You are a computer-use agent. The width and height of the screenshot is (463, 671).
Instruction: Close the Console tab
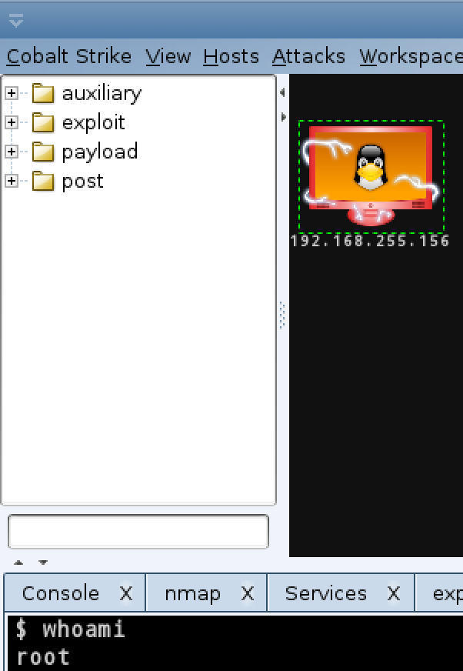tap(126, 593)
